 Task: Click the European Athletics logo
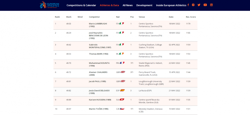pyautogui.click(x=49, y=5)
